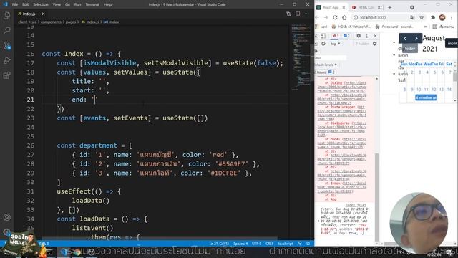Open the Chrome profile avatar
Image resolution: width=458 pixels, height=258 pixels.
[442, 17]
